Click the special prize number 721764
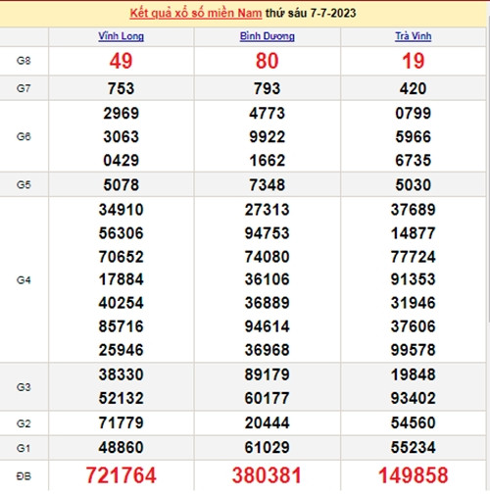The height and width of the screenshot is (497, 490). tap(122, 475)
